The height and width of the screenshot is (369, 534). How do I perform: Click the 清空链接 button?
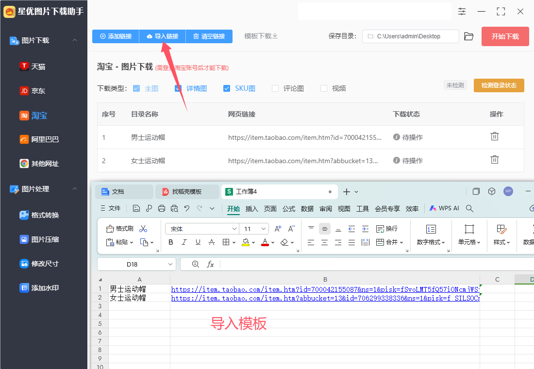209,36
